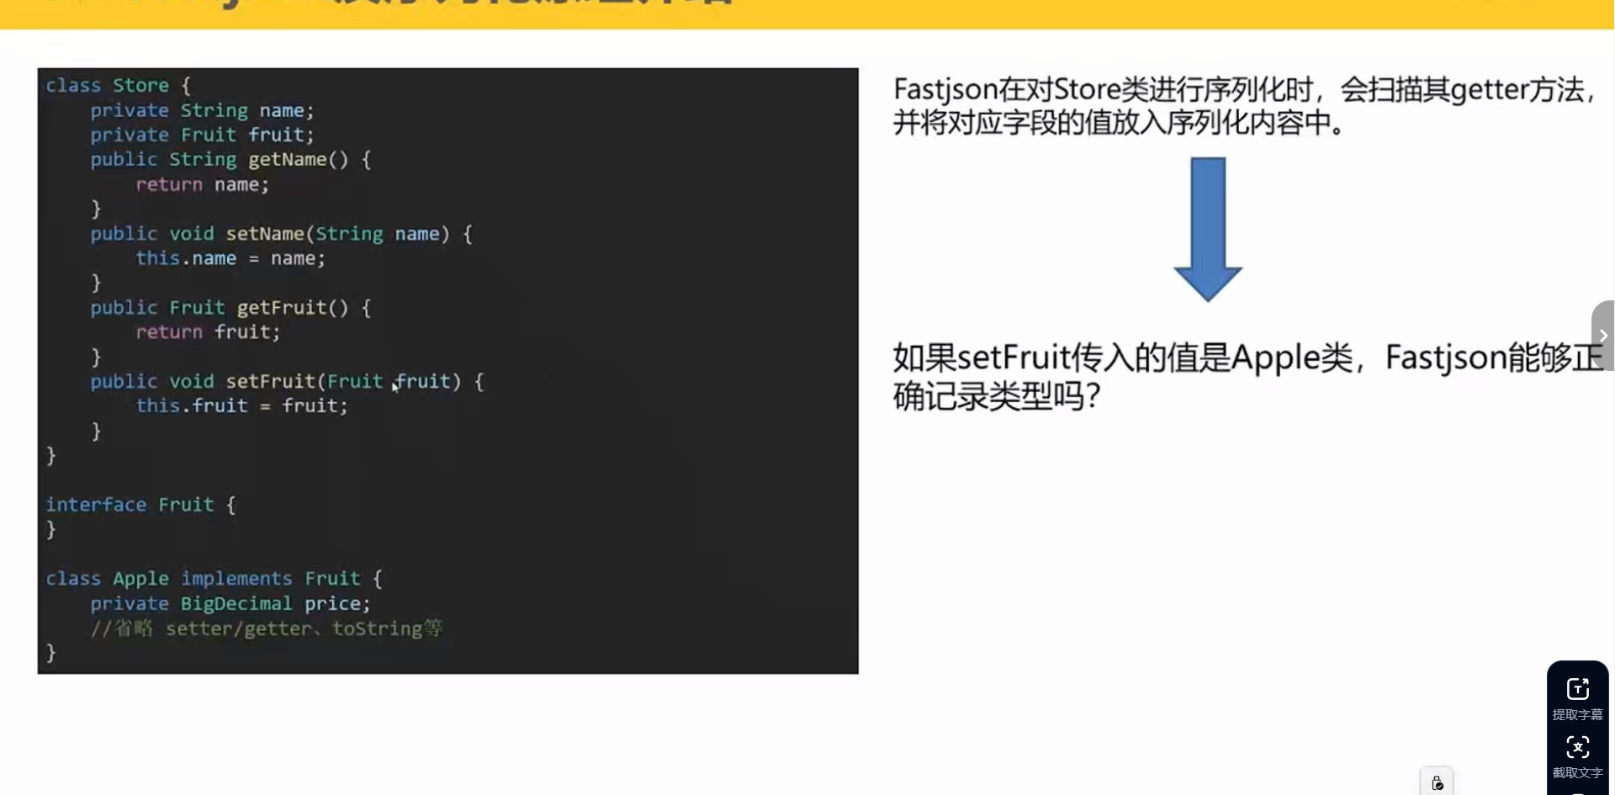Expand the side panel chevron arrow
Image resolution: width=1615 pixels, height=795 pixels.
(1603, 335)
